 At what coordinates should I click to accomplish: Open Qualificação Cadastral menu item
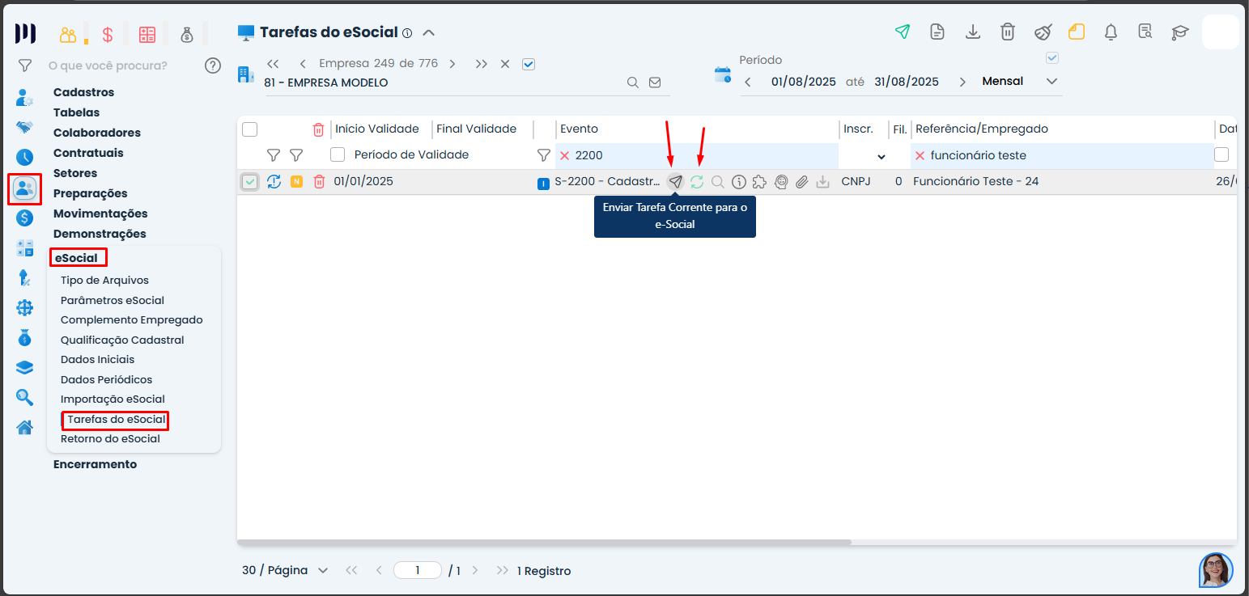click(x=122, y=340)
